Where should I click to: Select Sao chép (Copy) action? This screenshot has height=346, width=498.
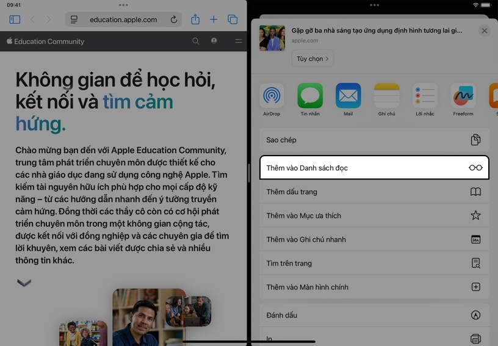point(374,140)
